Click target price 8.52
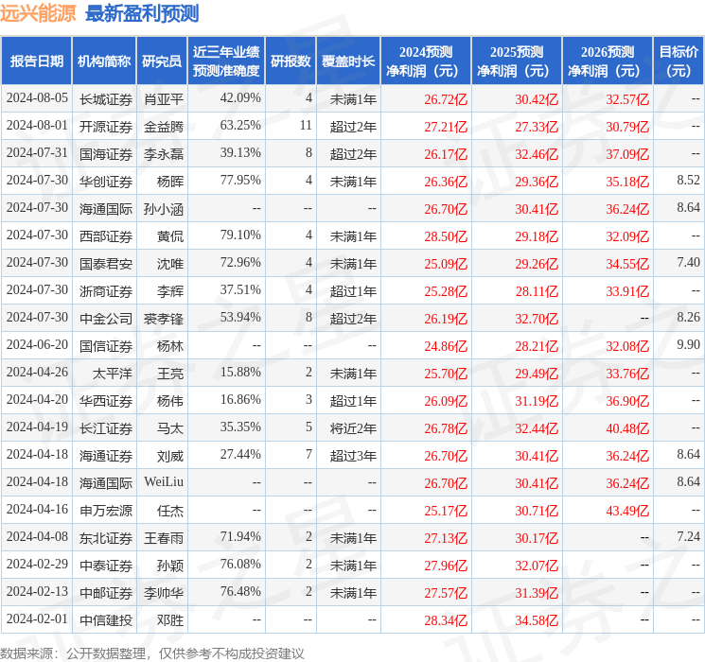 point(688,181)
